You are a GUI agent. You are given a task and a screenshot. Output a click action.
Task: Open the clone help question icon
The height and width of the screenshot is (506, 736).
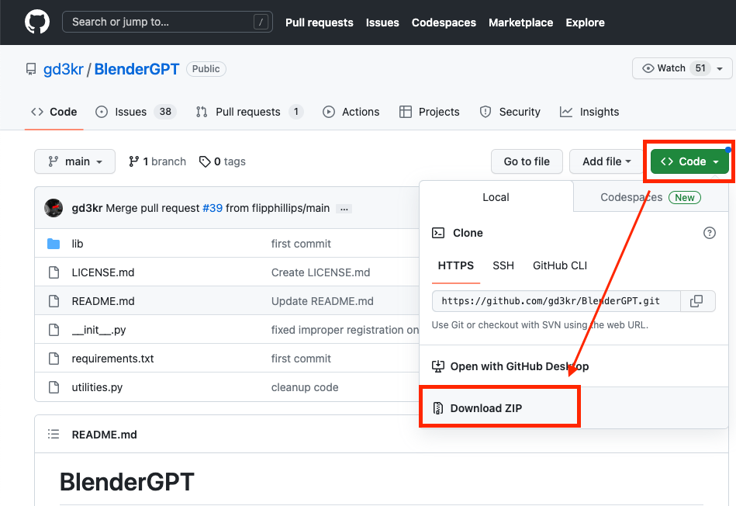pyautogui.click(x=709, y=233)
